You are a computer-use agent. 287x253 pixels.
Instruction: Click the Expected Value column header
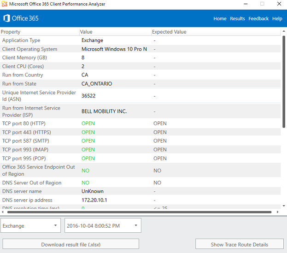click(216, 32)
